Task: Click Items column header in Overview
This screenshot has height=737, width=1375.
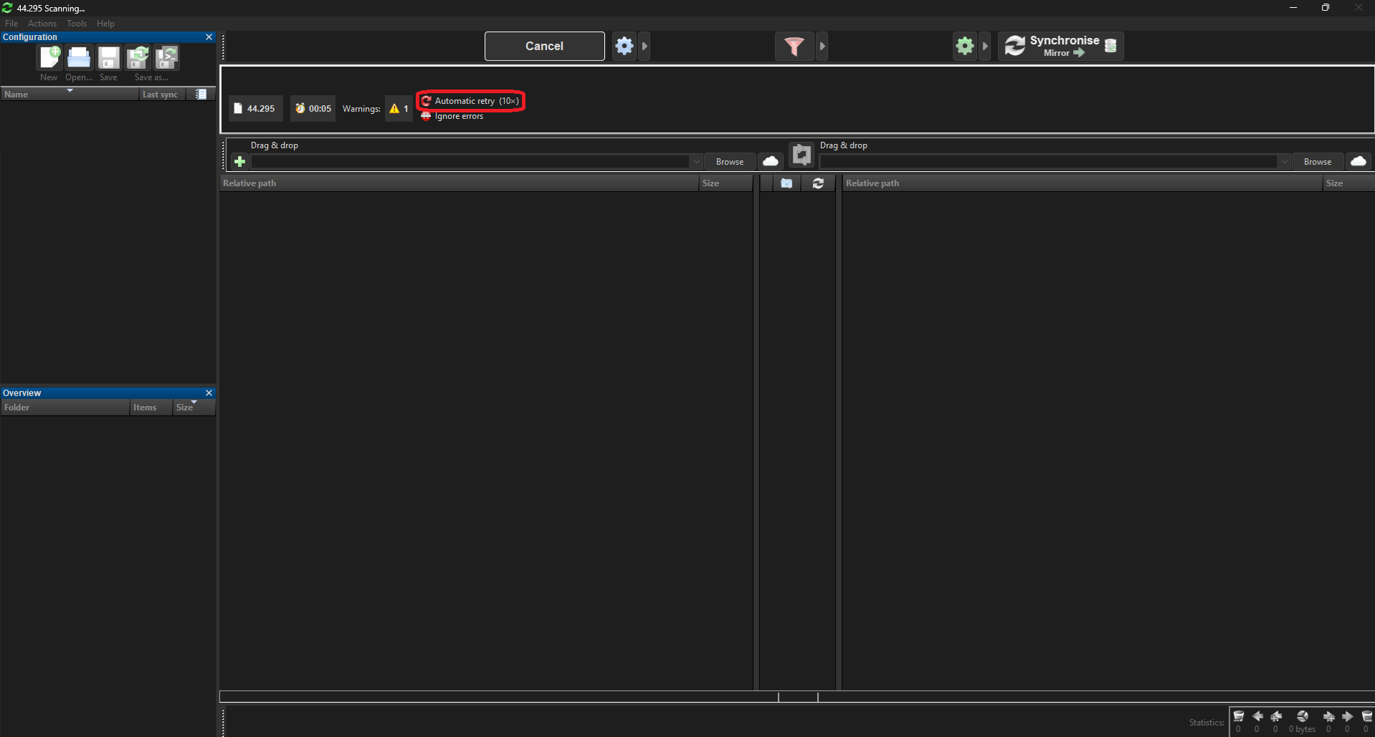Action: tap(151, 408)
